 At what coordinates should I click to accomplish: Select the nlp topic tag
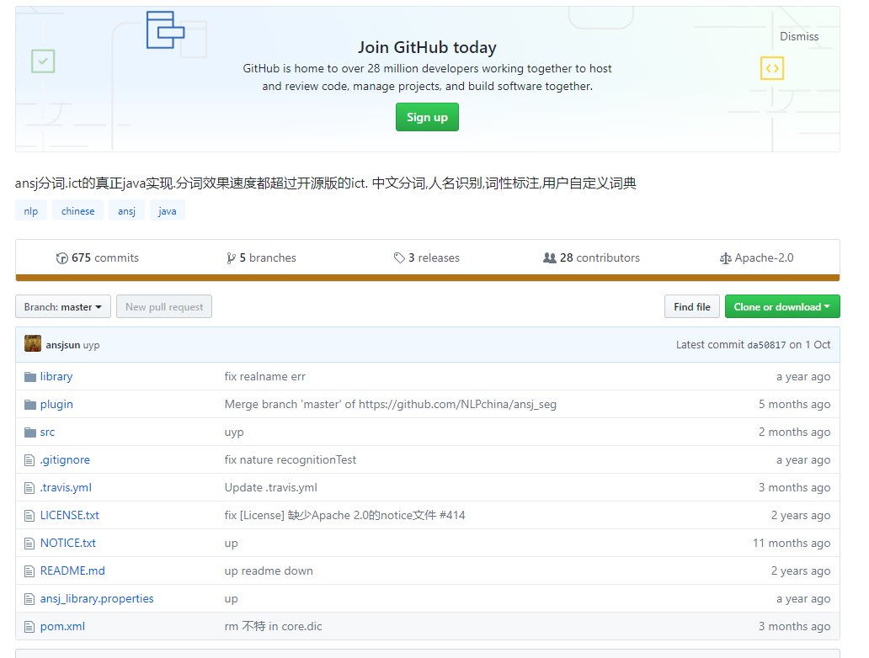click(31, 210)
